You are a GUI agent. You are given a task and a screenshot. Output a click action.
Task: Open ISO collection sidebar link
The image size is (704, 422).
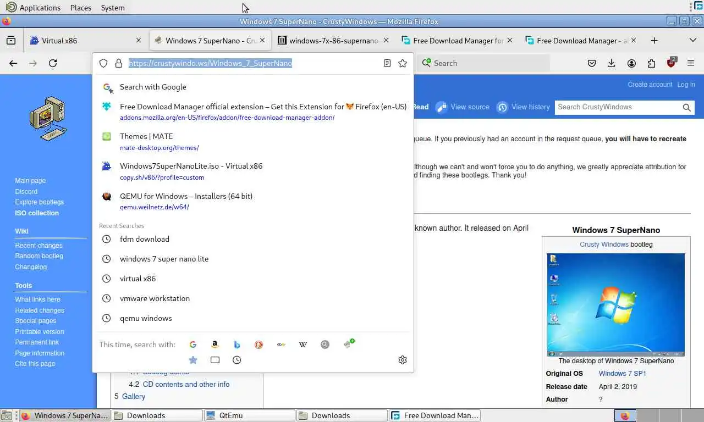coord(37,213)
